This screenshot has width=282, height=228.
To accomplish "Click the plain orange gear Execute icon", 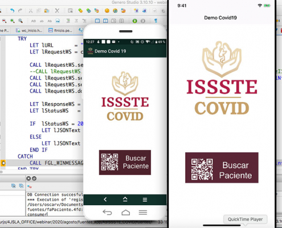I will click(107, 11).
